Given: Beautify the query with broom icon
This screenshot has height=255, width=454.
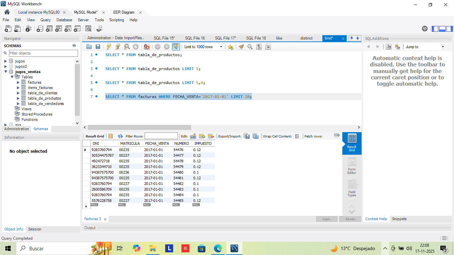Looking at the screenshot, I should pyautogui.click(x=241, y=47).
